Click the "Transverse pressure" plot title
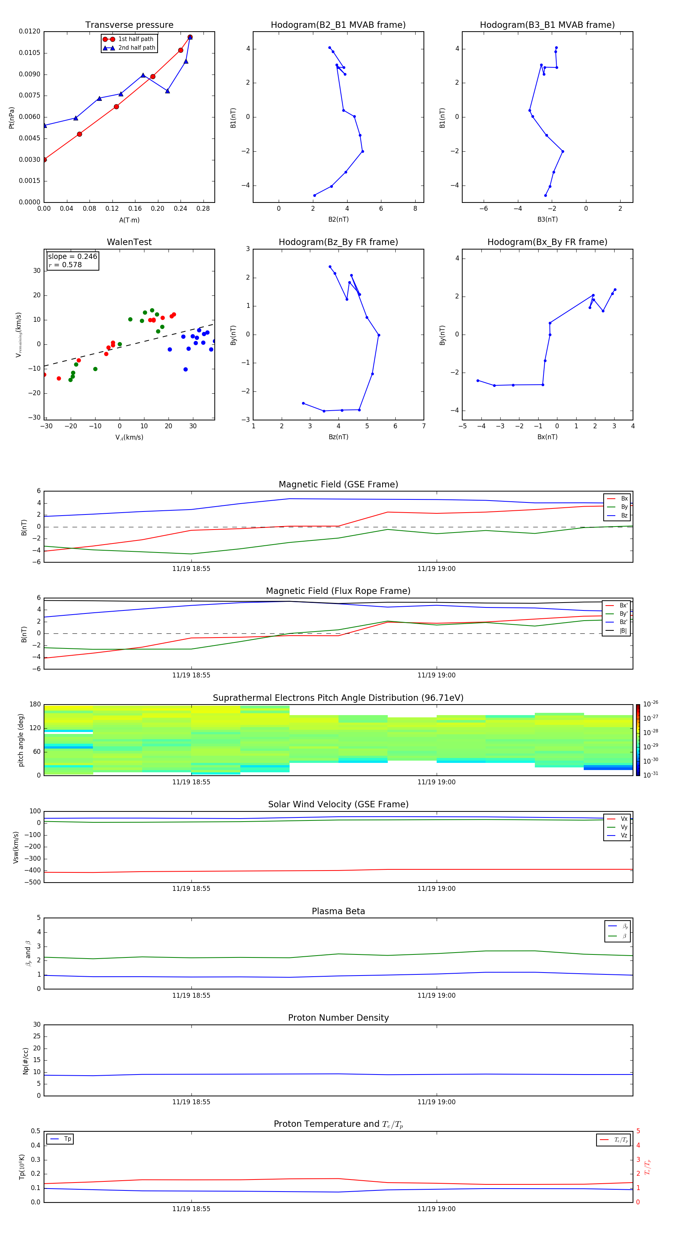 (x=129, y=25)
